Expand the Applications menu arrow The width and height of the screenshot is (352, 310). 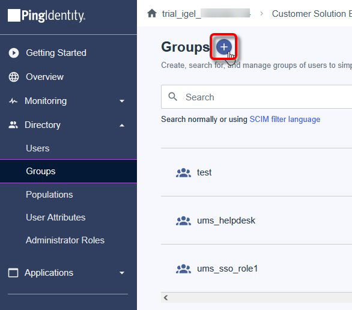click(x=122, y=273)
